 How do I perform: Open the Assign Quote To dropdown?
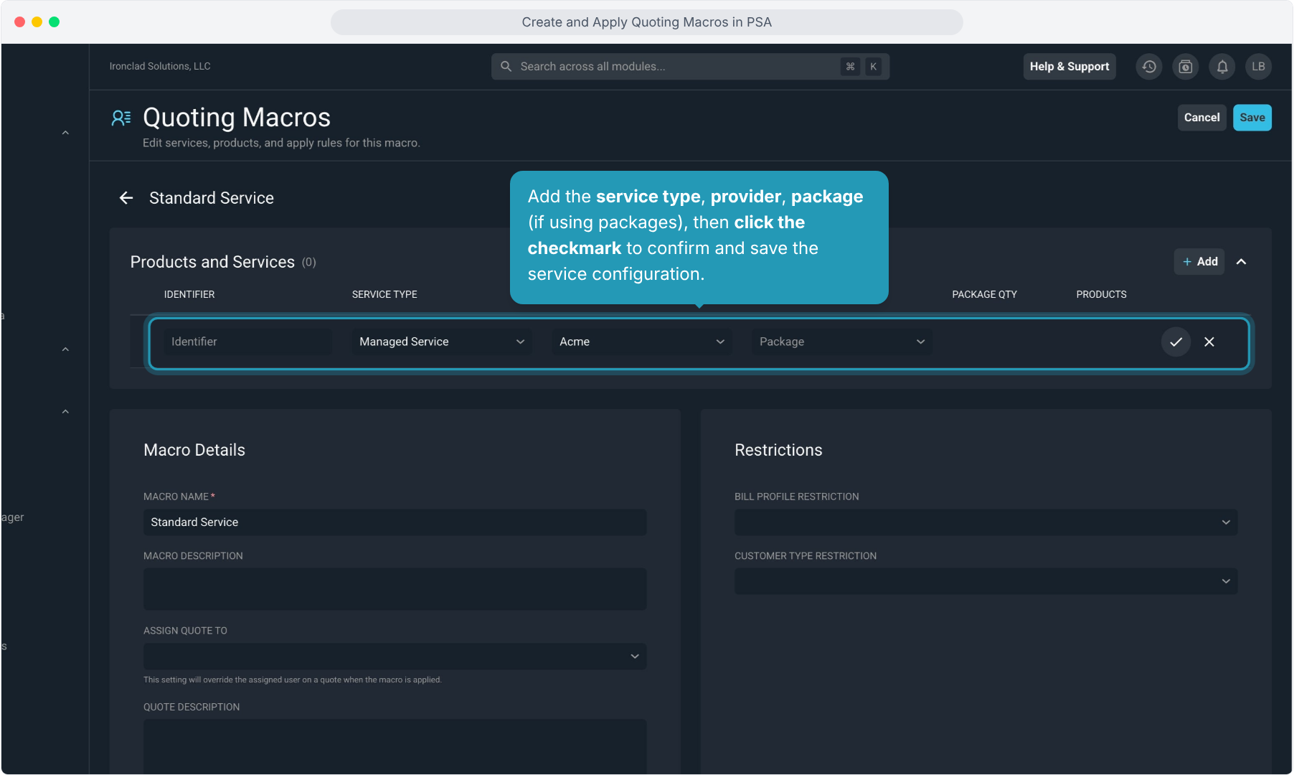(395, 657)
